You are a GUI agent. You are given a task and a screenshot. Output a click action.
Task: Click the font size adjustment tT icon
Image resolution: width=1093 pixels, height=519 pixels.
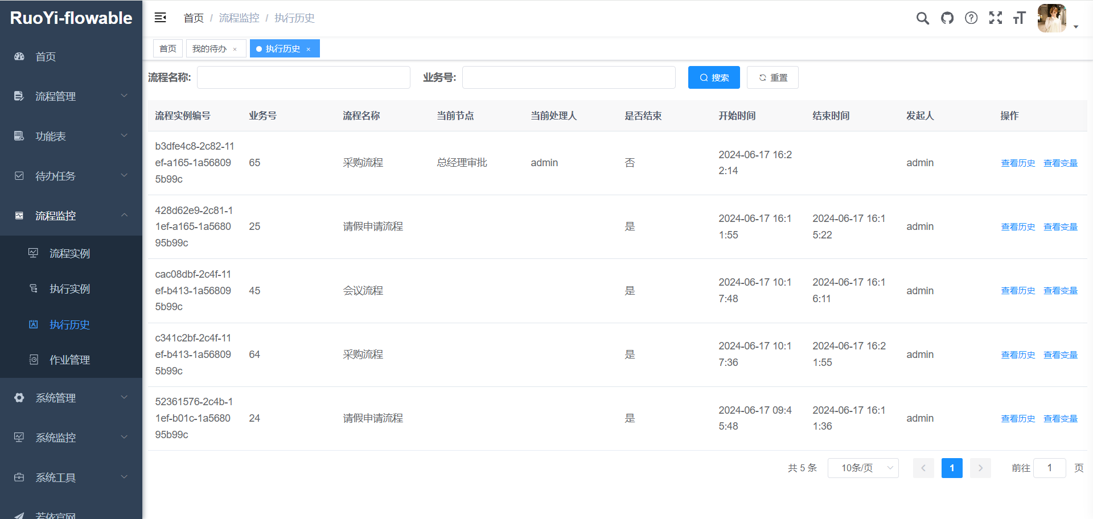point(1020,18)
